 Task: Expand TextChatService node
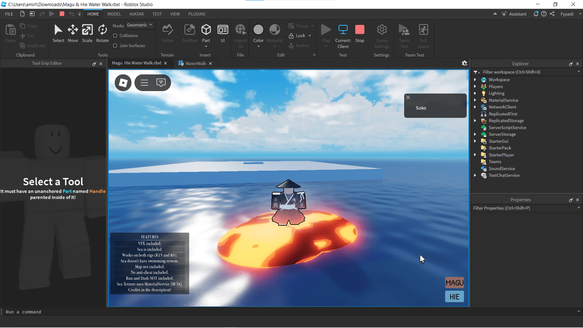coord(475,175)
